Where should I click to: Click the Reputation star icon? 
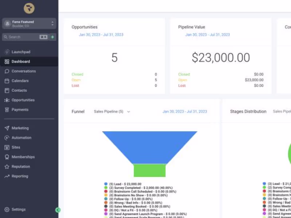tap(7, 167)
